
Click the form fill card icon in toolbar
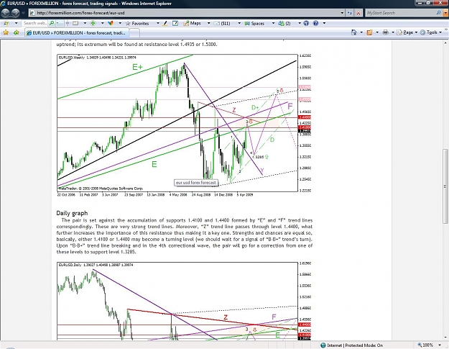tap(75, 23)
